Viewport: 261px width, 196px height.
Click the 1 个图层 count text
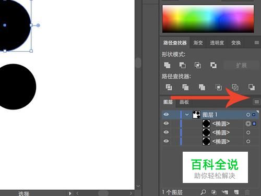(172, 192)
